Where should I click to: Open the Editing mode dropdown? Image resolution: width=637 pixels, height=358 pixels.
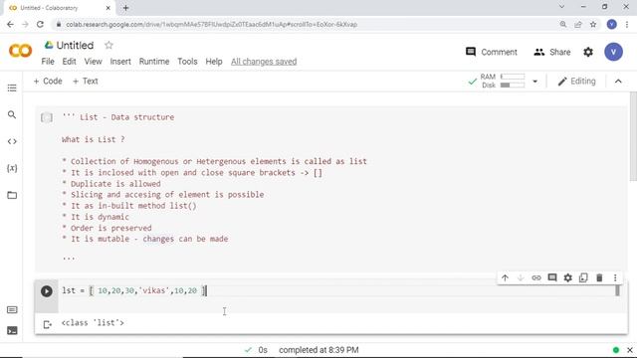576,82
